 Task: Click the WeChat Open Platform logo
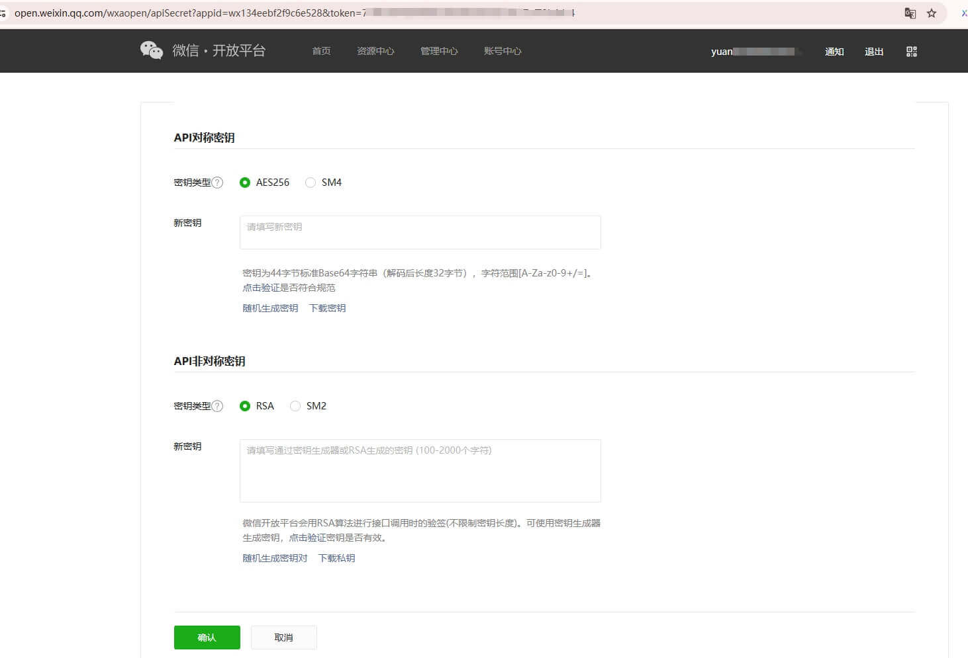pyautogui.click(x=203, y=51)
